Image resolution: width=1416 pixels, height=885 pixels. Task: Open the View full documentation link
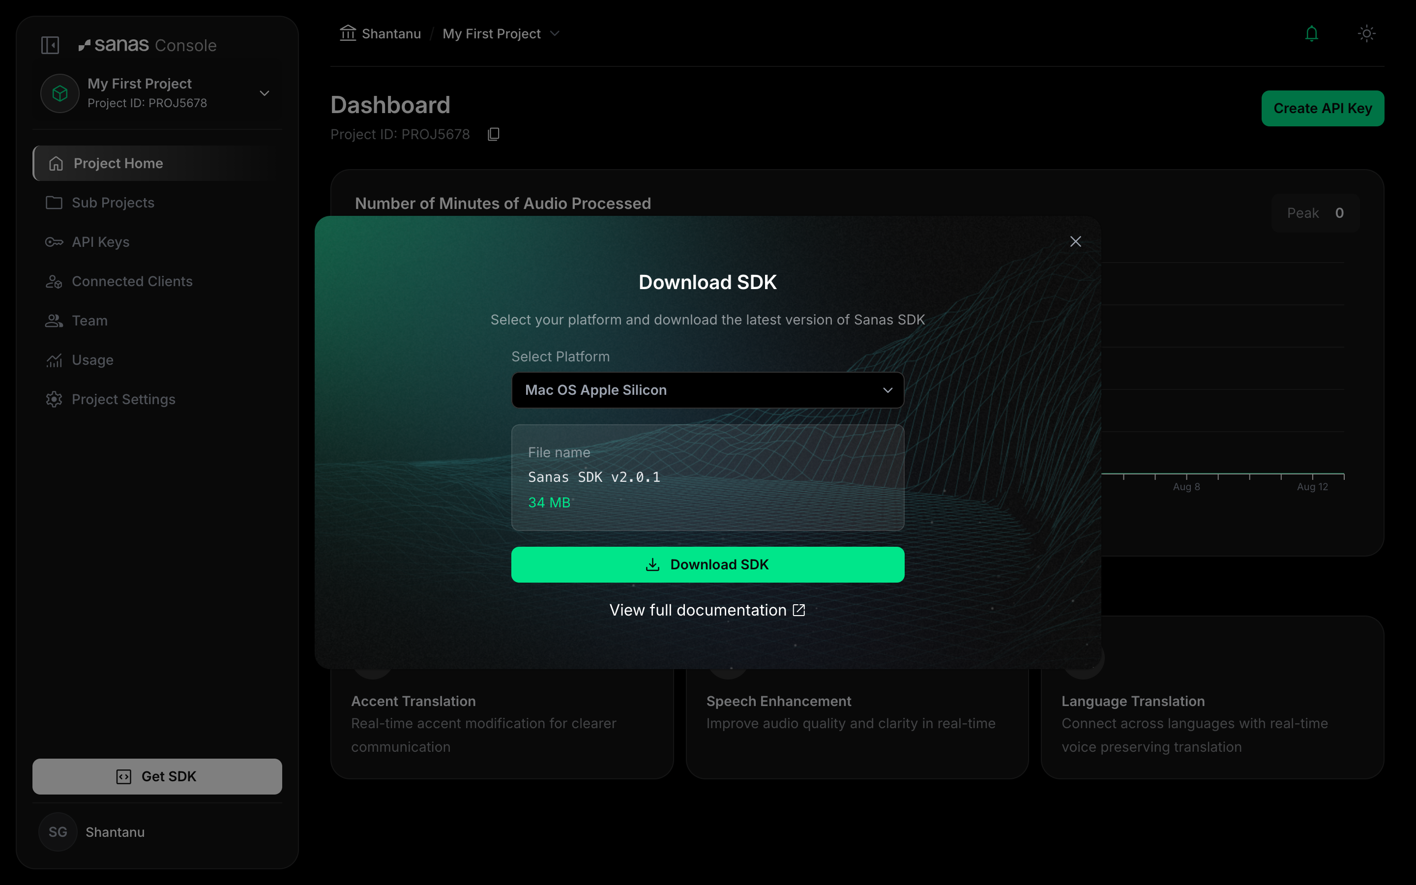pos(708,610)
